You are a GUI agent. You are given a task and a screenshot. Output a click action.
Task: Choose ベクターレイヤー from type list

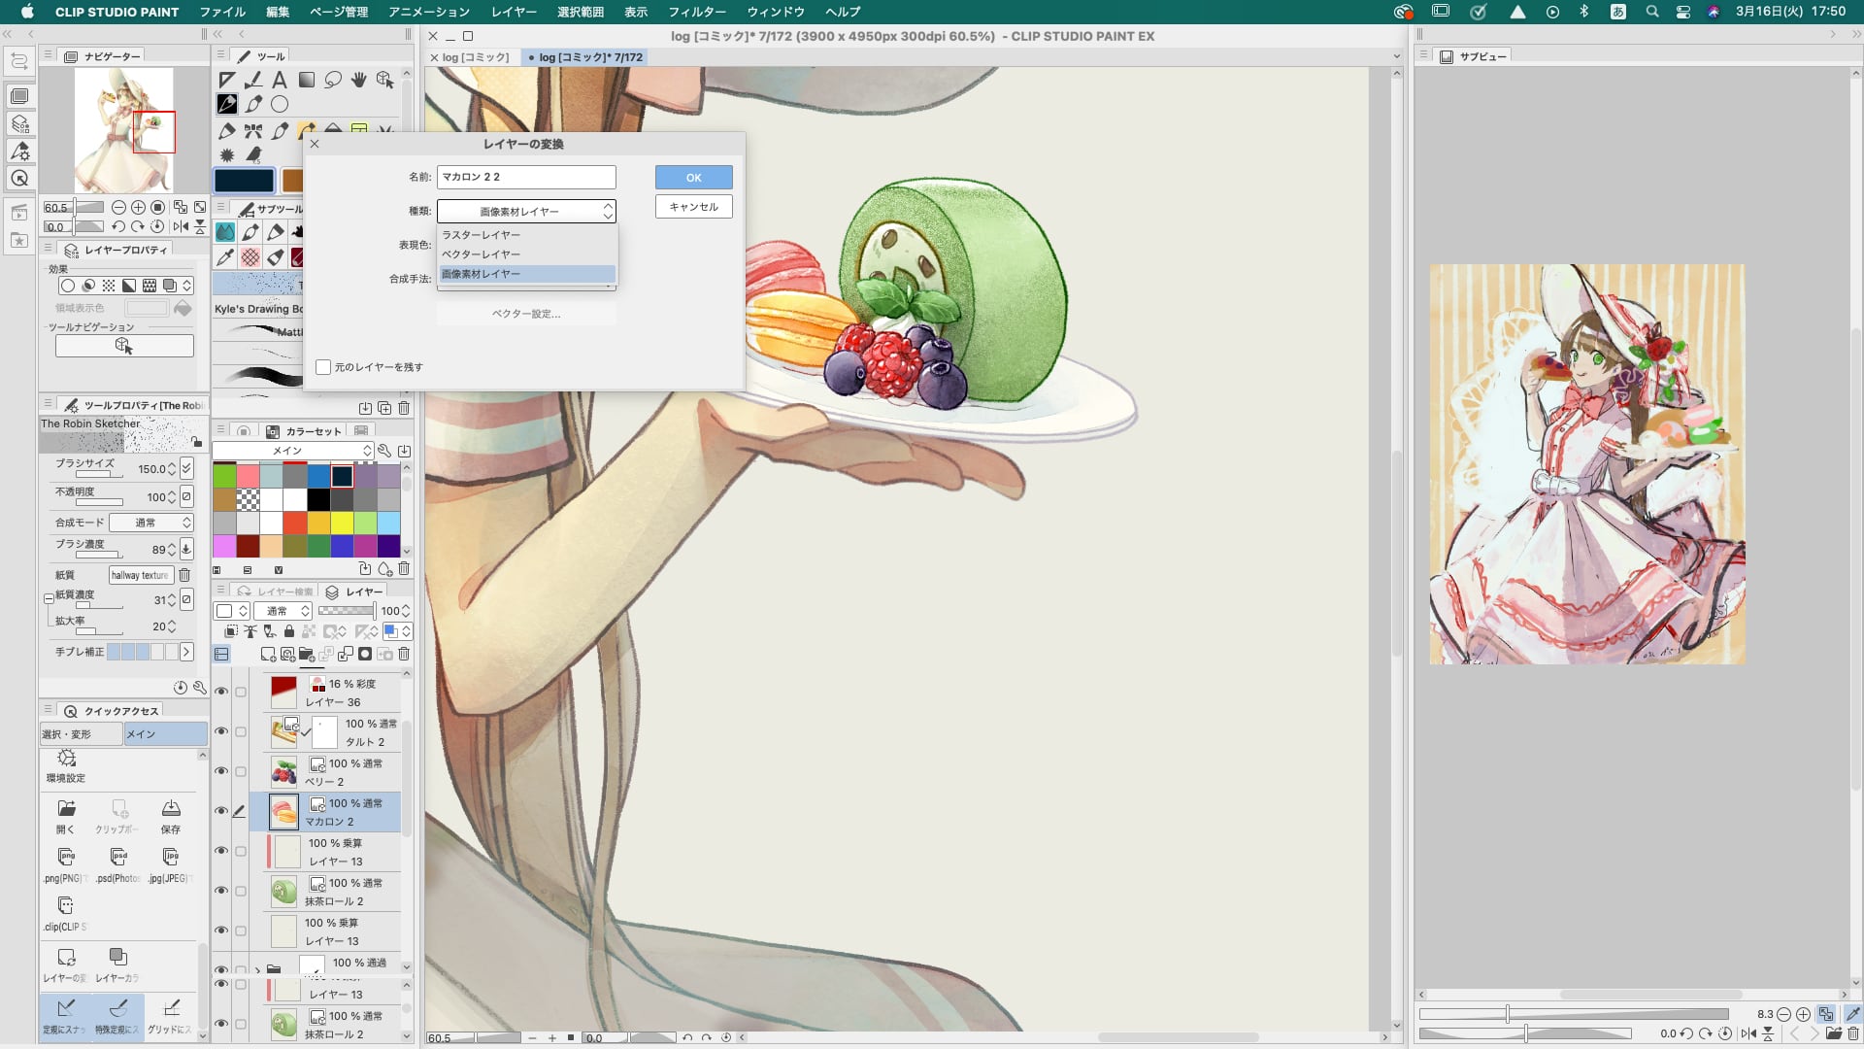pyautogui.click(x=527, y=254)
